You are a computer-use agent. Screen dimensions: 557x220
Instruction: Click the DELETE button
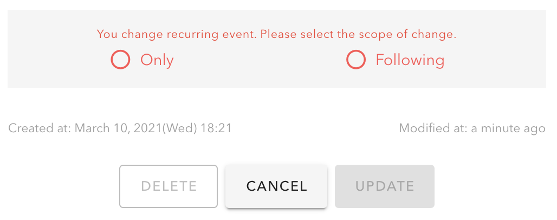pos(169,186)
